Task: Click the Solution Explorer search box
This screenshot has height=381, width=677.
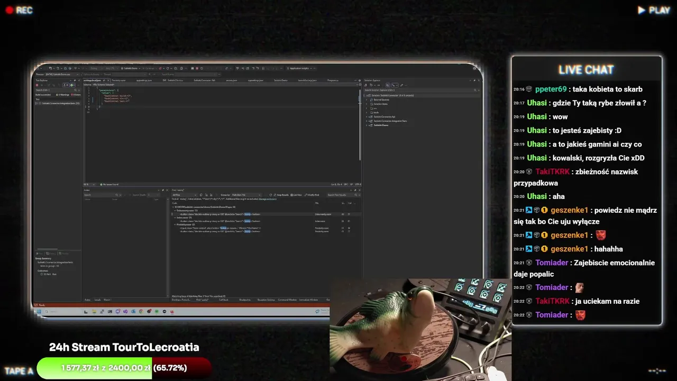Action: tap(422, 90)
